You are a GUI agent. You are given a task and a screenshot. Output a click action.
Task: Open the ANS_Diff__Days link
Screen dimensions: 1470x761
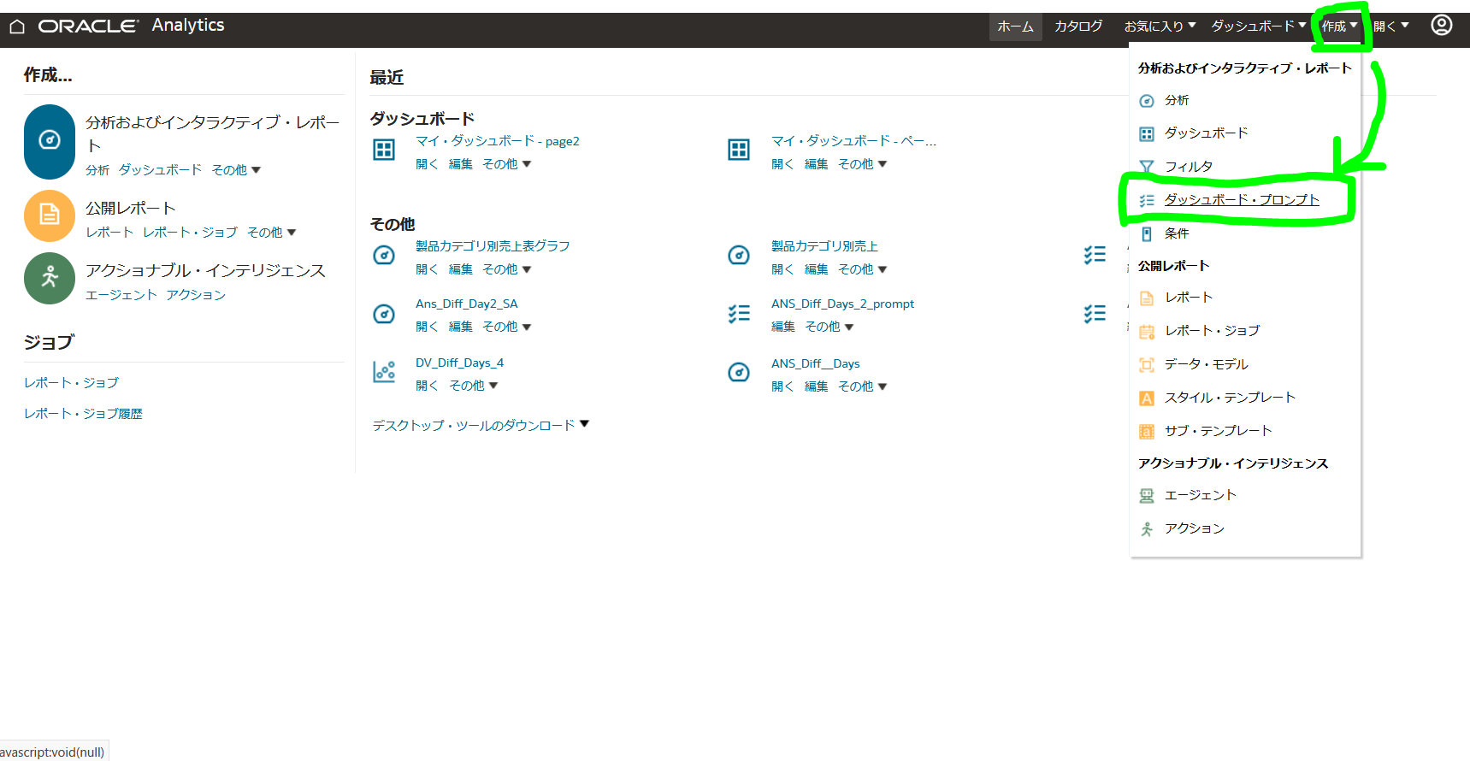816,363
